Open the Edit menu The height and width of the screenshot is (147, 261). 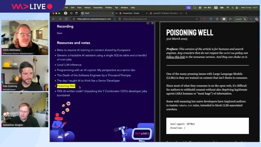coord(73,8)
